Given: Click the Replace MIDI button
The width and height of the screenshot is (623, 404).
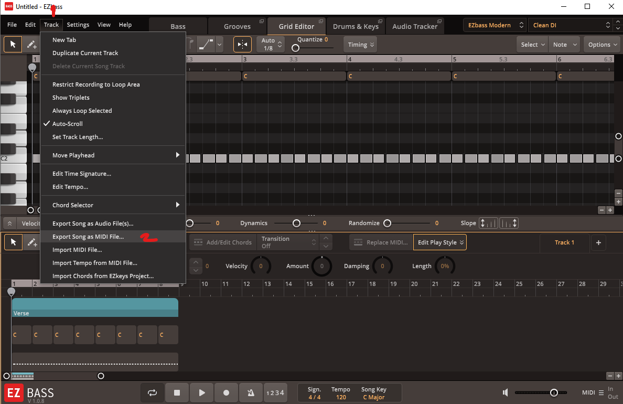Looking at the screenshot, I should point(381,242).
